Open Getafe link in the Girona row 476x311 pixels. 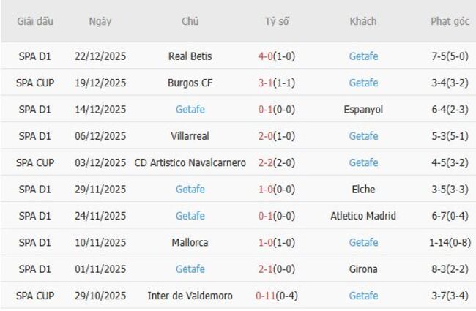[x=190, y=269]
